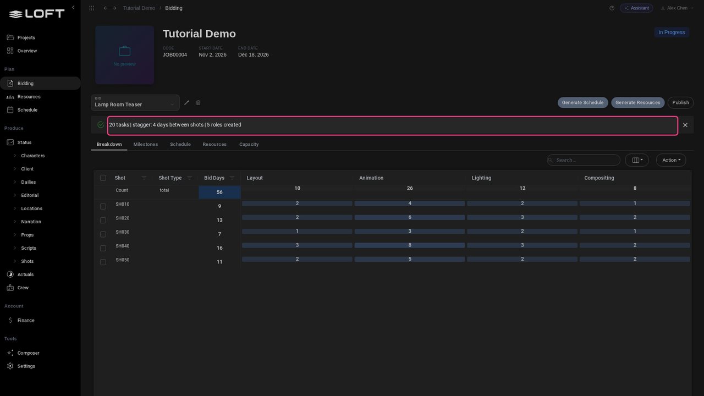Viewport: 704px width, 396px height.
Task: Open the apps grid icon in the top bar
Action: coord(91,8)
